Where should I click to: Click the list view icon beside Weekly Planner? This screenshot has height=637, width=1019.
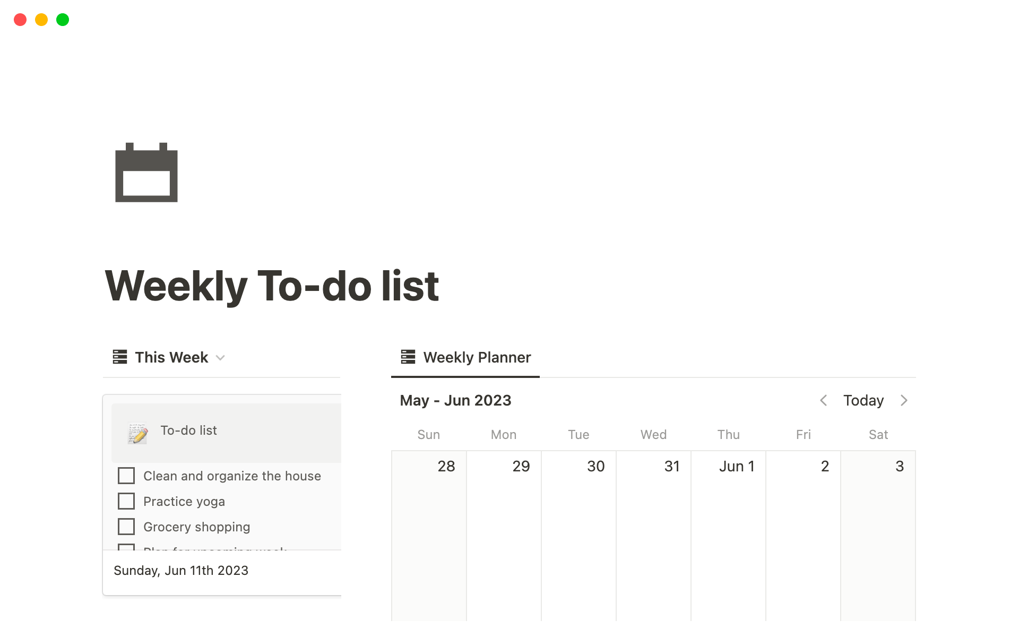tap(407, 357)
